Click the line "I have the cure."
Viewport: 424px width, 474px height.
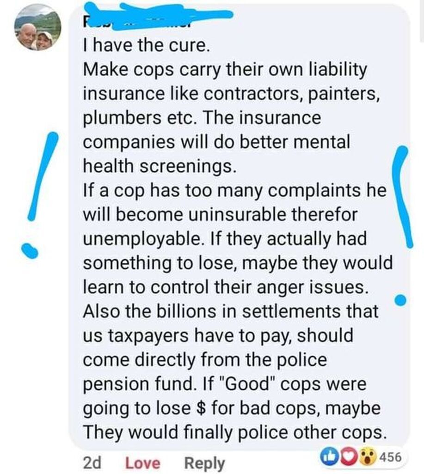coord(146,45)
